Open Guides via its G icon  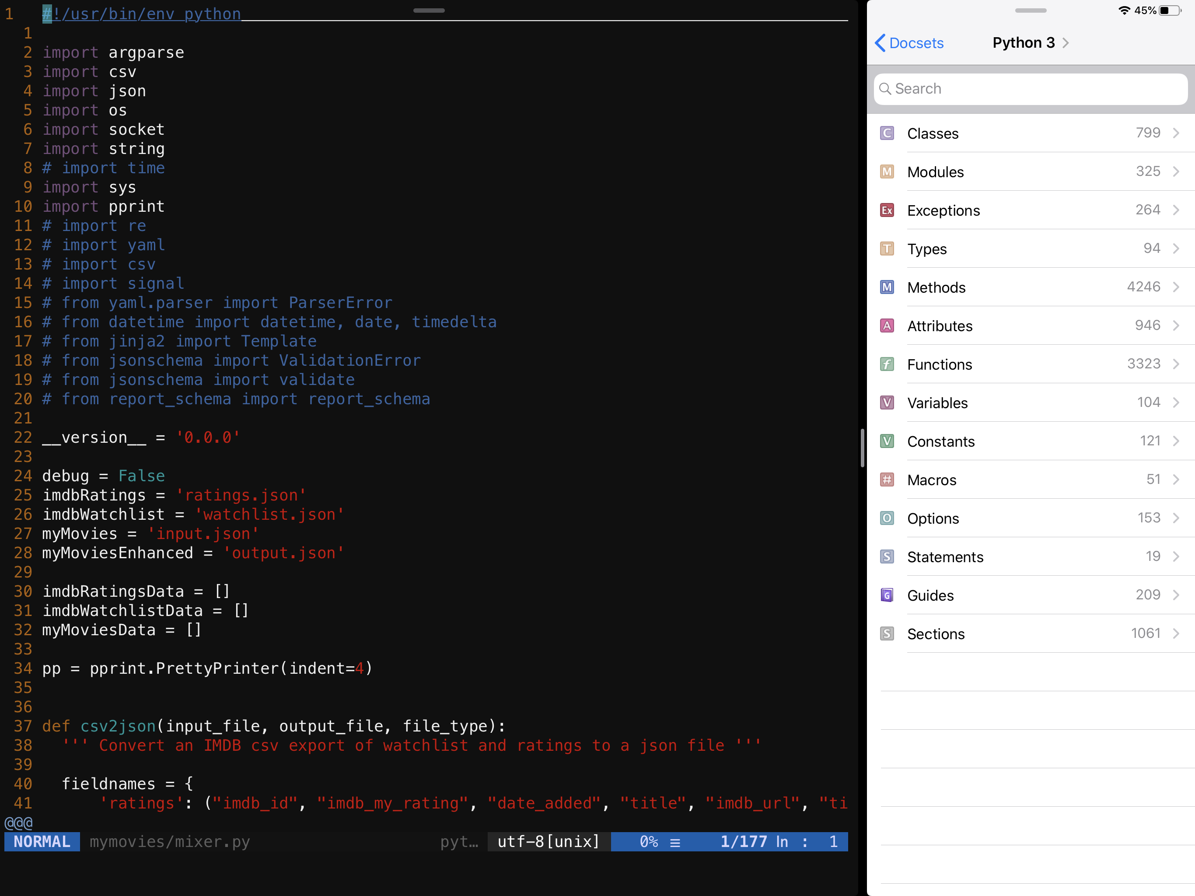887,595
